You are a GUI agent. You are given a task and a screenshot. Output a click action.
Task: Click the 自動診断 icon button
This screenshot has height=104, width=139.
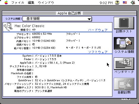[x=124, y=84]
